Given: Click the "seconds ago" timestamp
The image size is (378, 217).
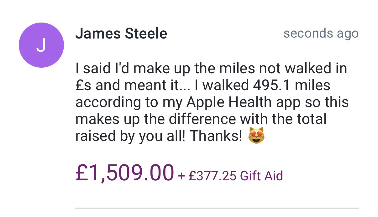Looking at the screenshot, I should [321, 33].
